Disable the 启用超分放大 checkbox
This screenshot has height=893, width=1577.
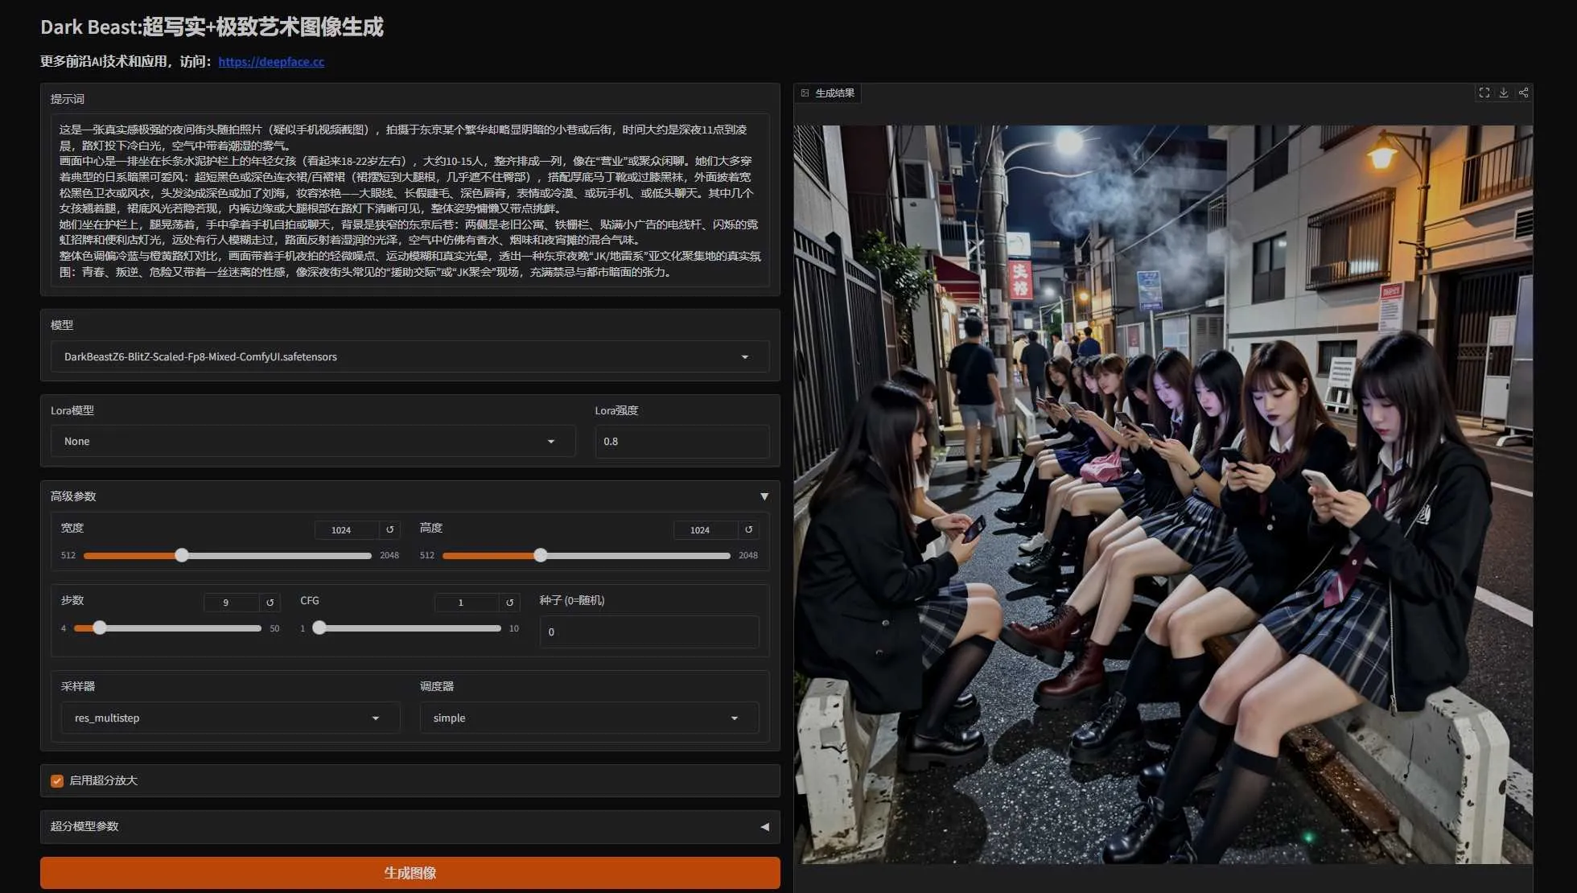pos(56,780)
